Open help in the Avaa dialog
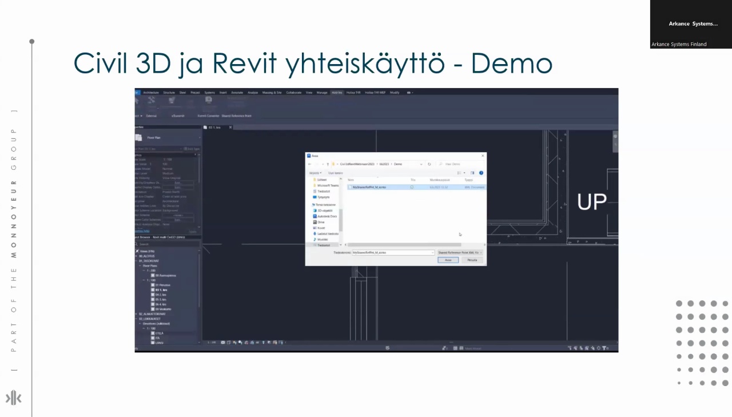 tap(481, 173)
